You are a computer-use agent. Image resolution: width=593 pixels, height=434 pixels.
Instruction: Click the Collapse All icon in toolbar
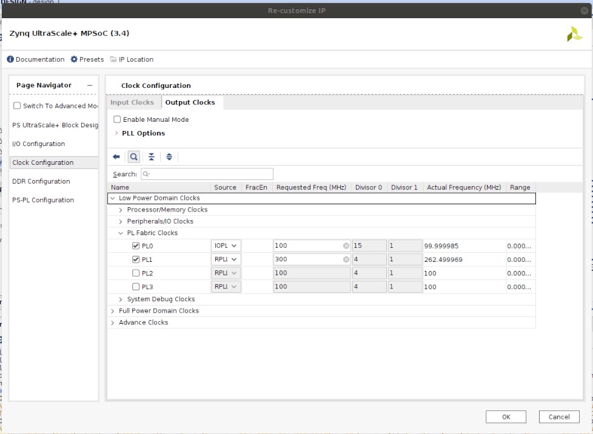click(152, 156)
